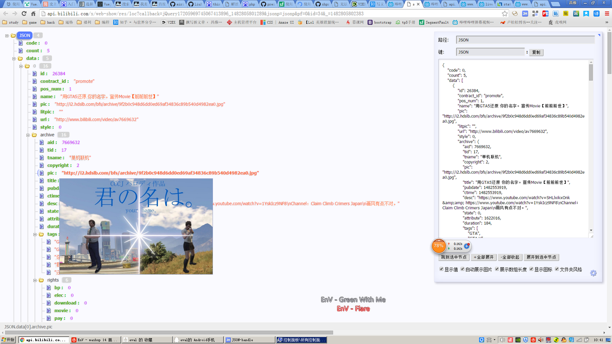Collapse the tags array node
The height and width of the screenshot is (344, 612).
coord(35,234)
